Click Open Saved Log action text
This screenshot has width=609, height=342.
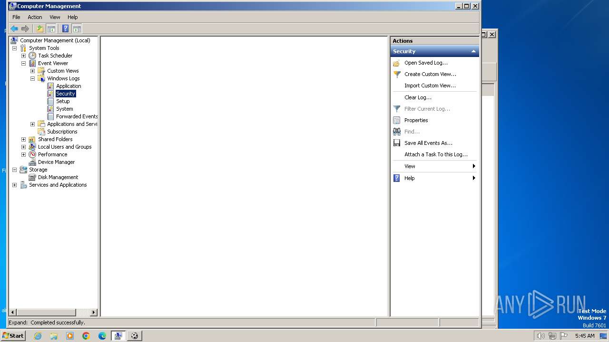click(x=426, y=63)
